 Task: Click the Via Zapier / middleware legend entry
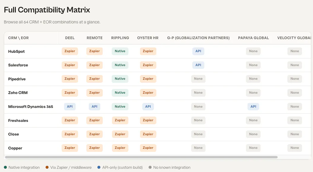tap(68, 168)
